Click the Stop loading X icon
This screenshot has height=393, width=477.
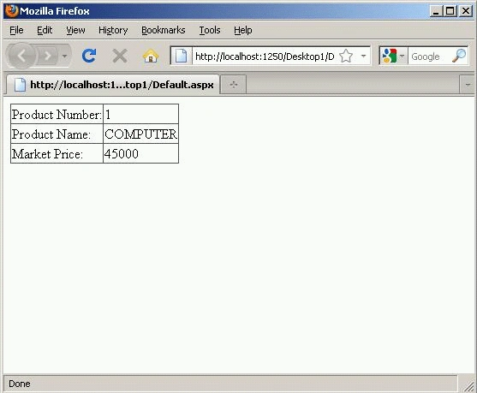[120, 56]
